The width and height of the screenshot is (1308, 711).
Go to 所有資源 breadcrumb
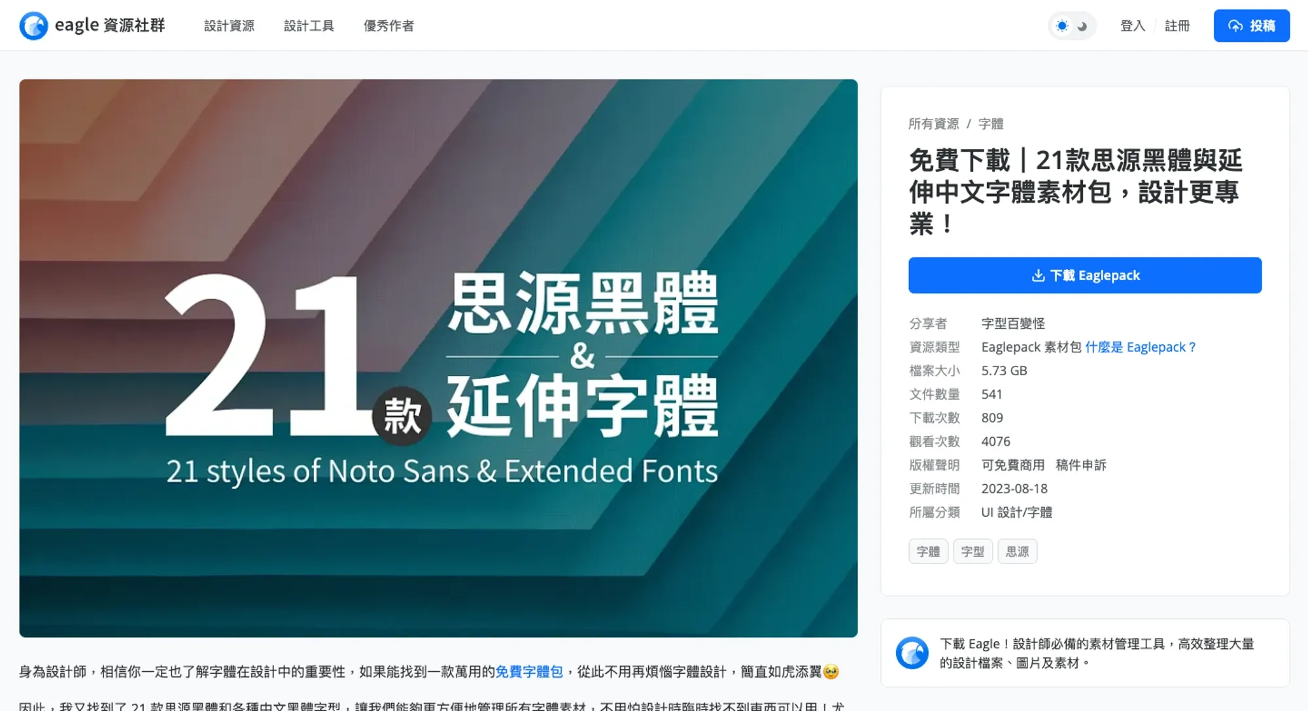coord(933,124)
